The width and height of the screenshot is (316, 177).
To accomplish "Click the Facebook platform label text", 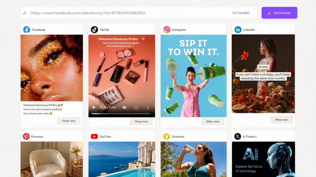I will point(39,30).
